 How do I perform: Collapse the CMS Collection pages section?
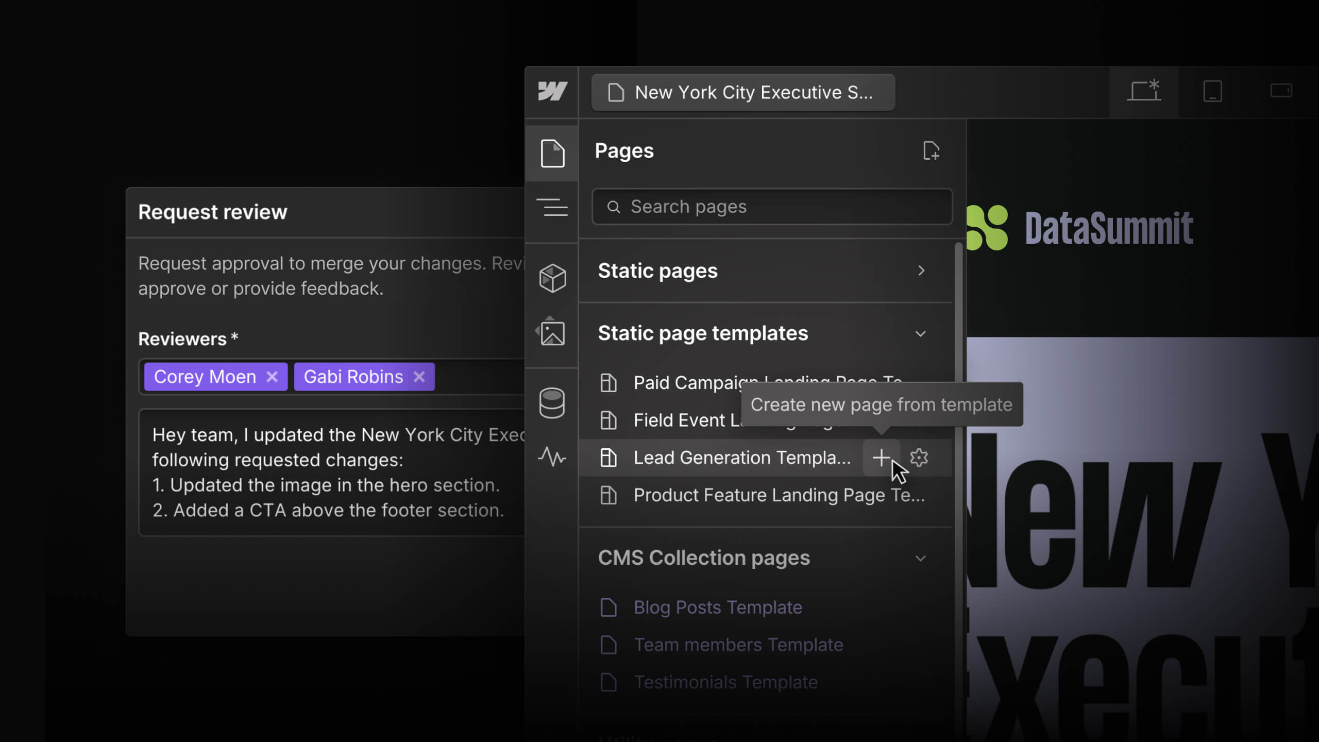(921, 558)
